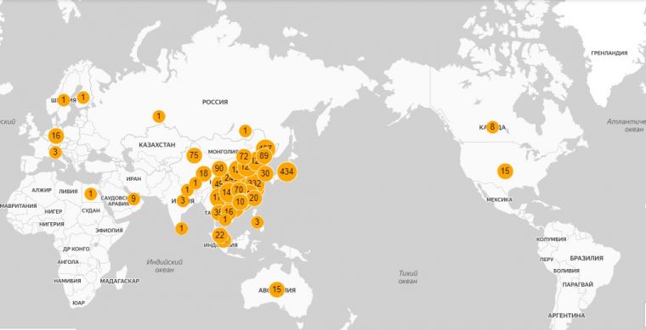This screenshot has width=646, height=330.
Task: Open the 75 cluster marker in western China
Action: pos(194,155)
